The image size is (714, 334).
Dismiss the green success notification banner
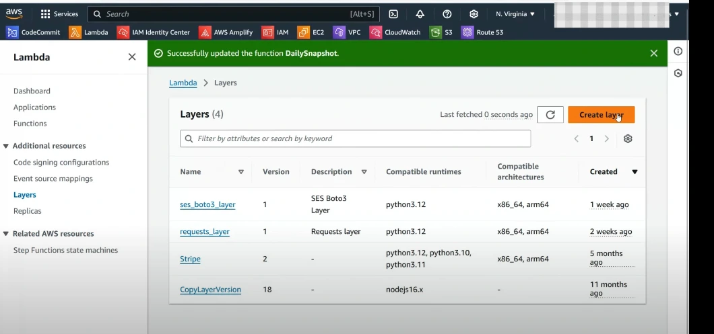(653, 53)
